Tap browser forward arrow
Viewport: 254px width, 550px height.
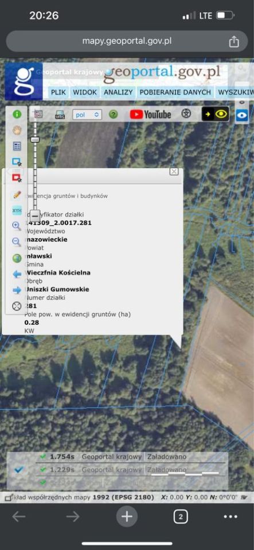click(x=73, y=517)
